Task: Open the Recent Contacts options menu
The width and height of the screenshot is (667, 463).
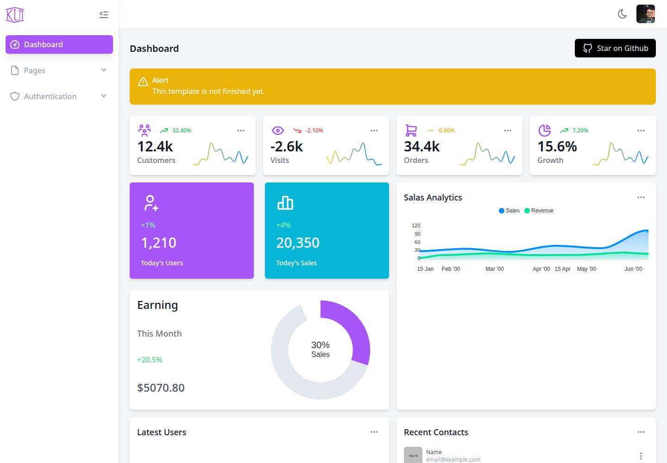Action: tap(641, 432)
